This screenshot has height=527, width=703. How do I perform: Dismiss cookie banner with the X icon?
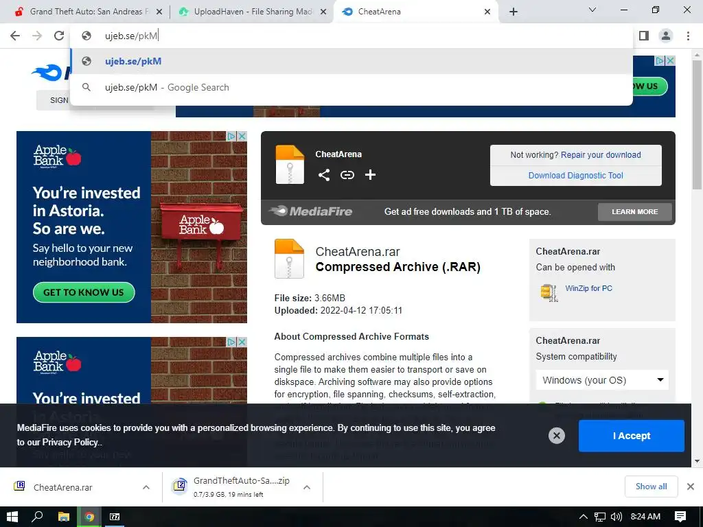coord(556,436)
